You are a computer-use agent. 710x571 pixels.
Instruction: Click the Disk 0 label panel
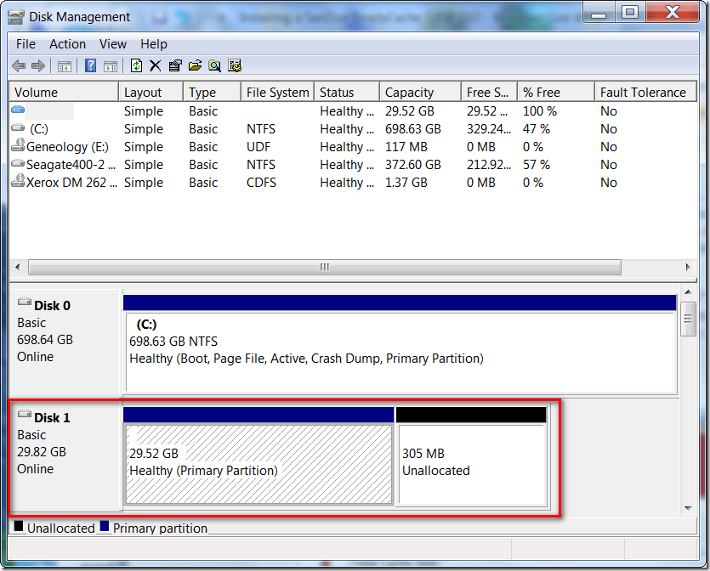(65, 340)
